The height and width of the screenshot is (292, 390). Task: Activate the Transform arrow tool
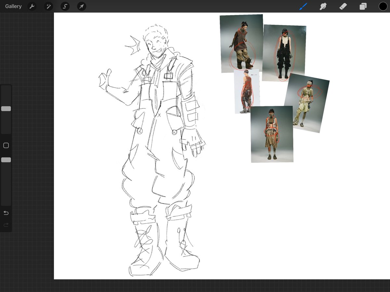click(82, 6)
